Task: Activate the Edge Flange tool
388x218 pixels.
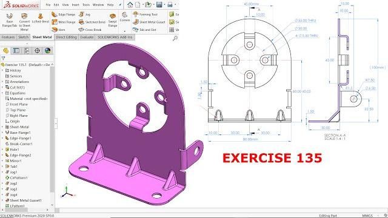Action: 63,15
